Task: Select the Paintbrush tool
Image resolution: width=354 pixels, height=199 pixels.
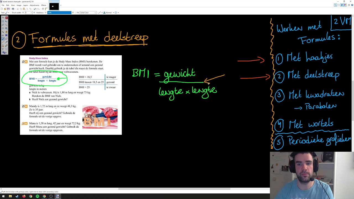Action: [x=3, y=39]
